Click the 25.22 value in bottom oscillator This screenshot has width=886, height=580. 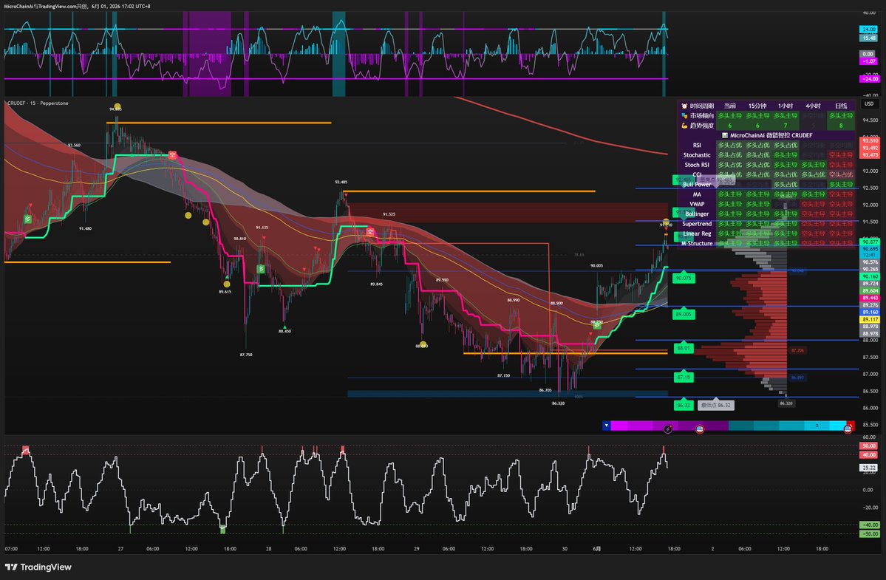tap(868, 468)
